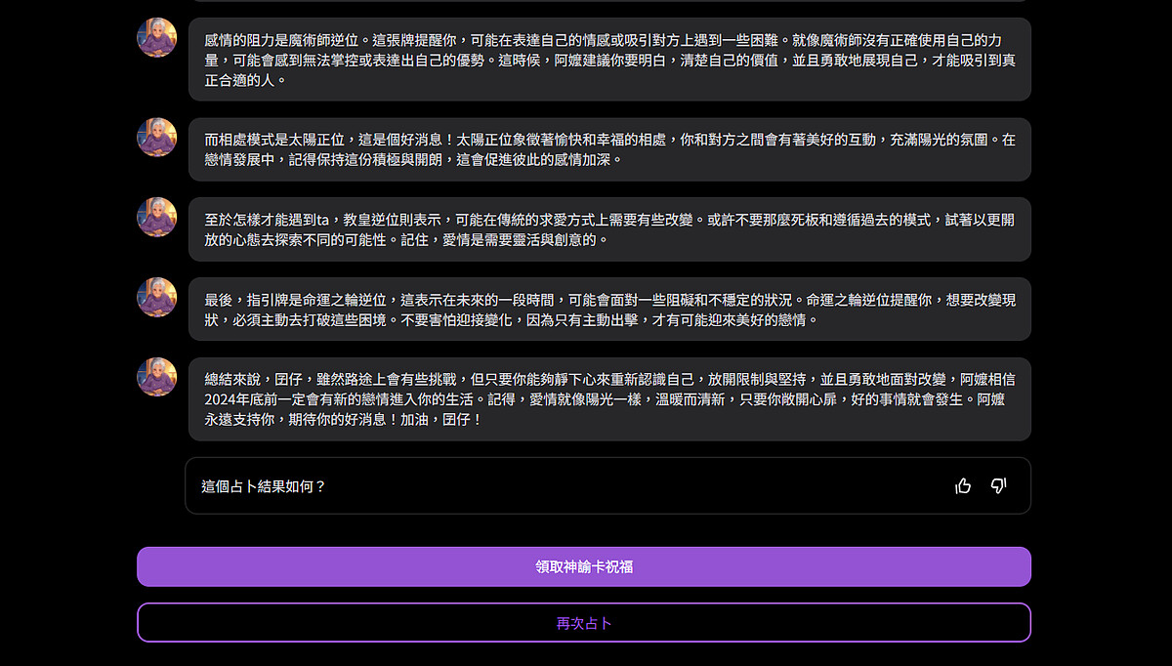Click the 這個占卜結果如何？ feedback prompt text
The width and height of the screenshot is (1172, 666).
tap(264, 486)
